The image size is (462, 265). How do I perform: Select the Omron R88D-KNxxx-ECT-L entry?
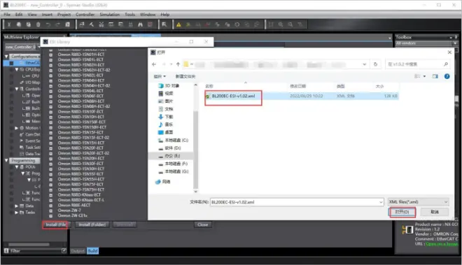click(x=81, y=200)
